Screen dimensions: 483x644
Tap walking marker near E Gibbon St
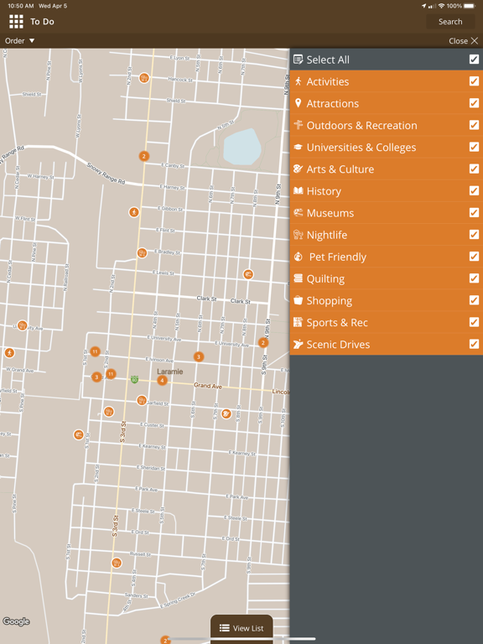(134, 212)
